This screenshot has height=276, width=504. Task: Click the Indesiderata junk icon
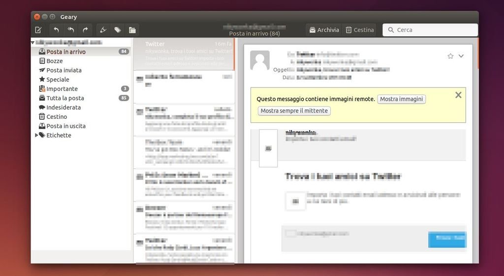pos(42,108)
